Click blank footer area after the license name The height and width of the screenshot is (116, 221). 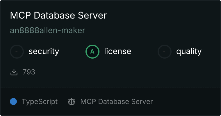(x=186, y=101)
